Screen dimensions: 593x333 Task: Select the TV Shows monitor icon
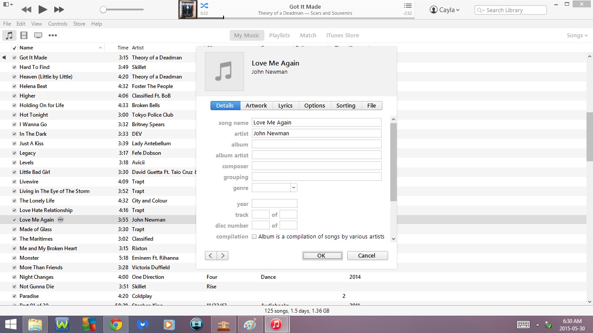[38, 36]
